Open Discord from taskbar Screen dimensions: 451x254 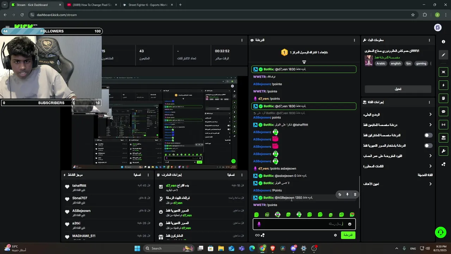[x=294, y=248]
